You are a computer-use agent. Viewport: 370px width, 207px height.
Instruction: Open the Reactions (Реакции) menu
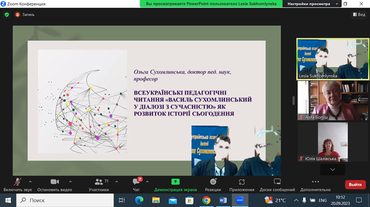(x=213, y=185)
